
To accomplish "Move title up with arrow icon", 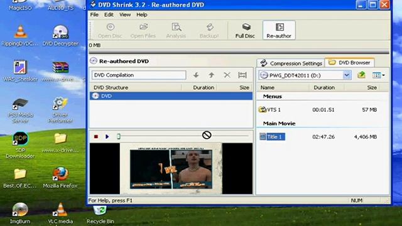I will point(211,75).
